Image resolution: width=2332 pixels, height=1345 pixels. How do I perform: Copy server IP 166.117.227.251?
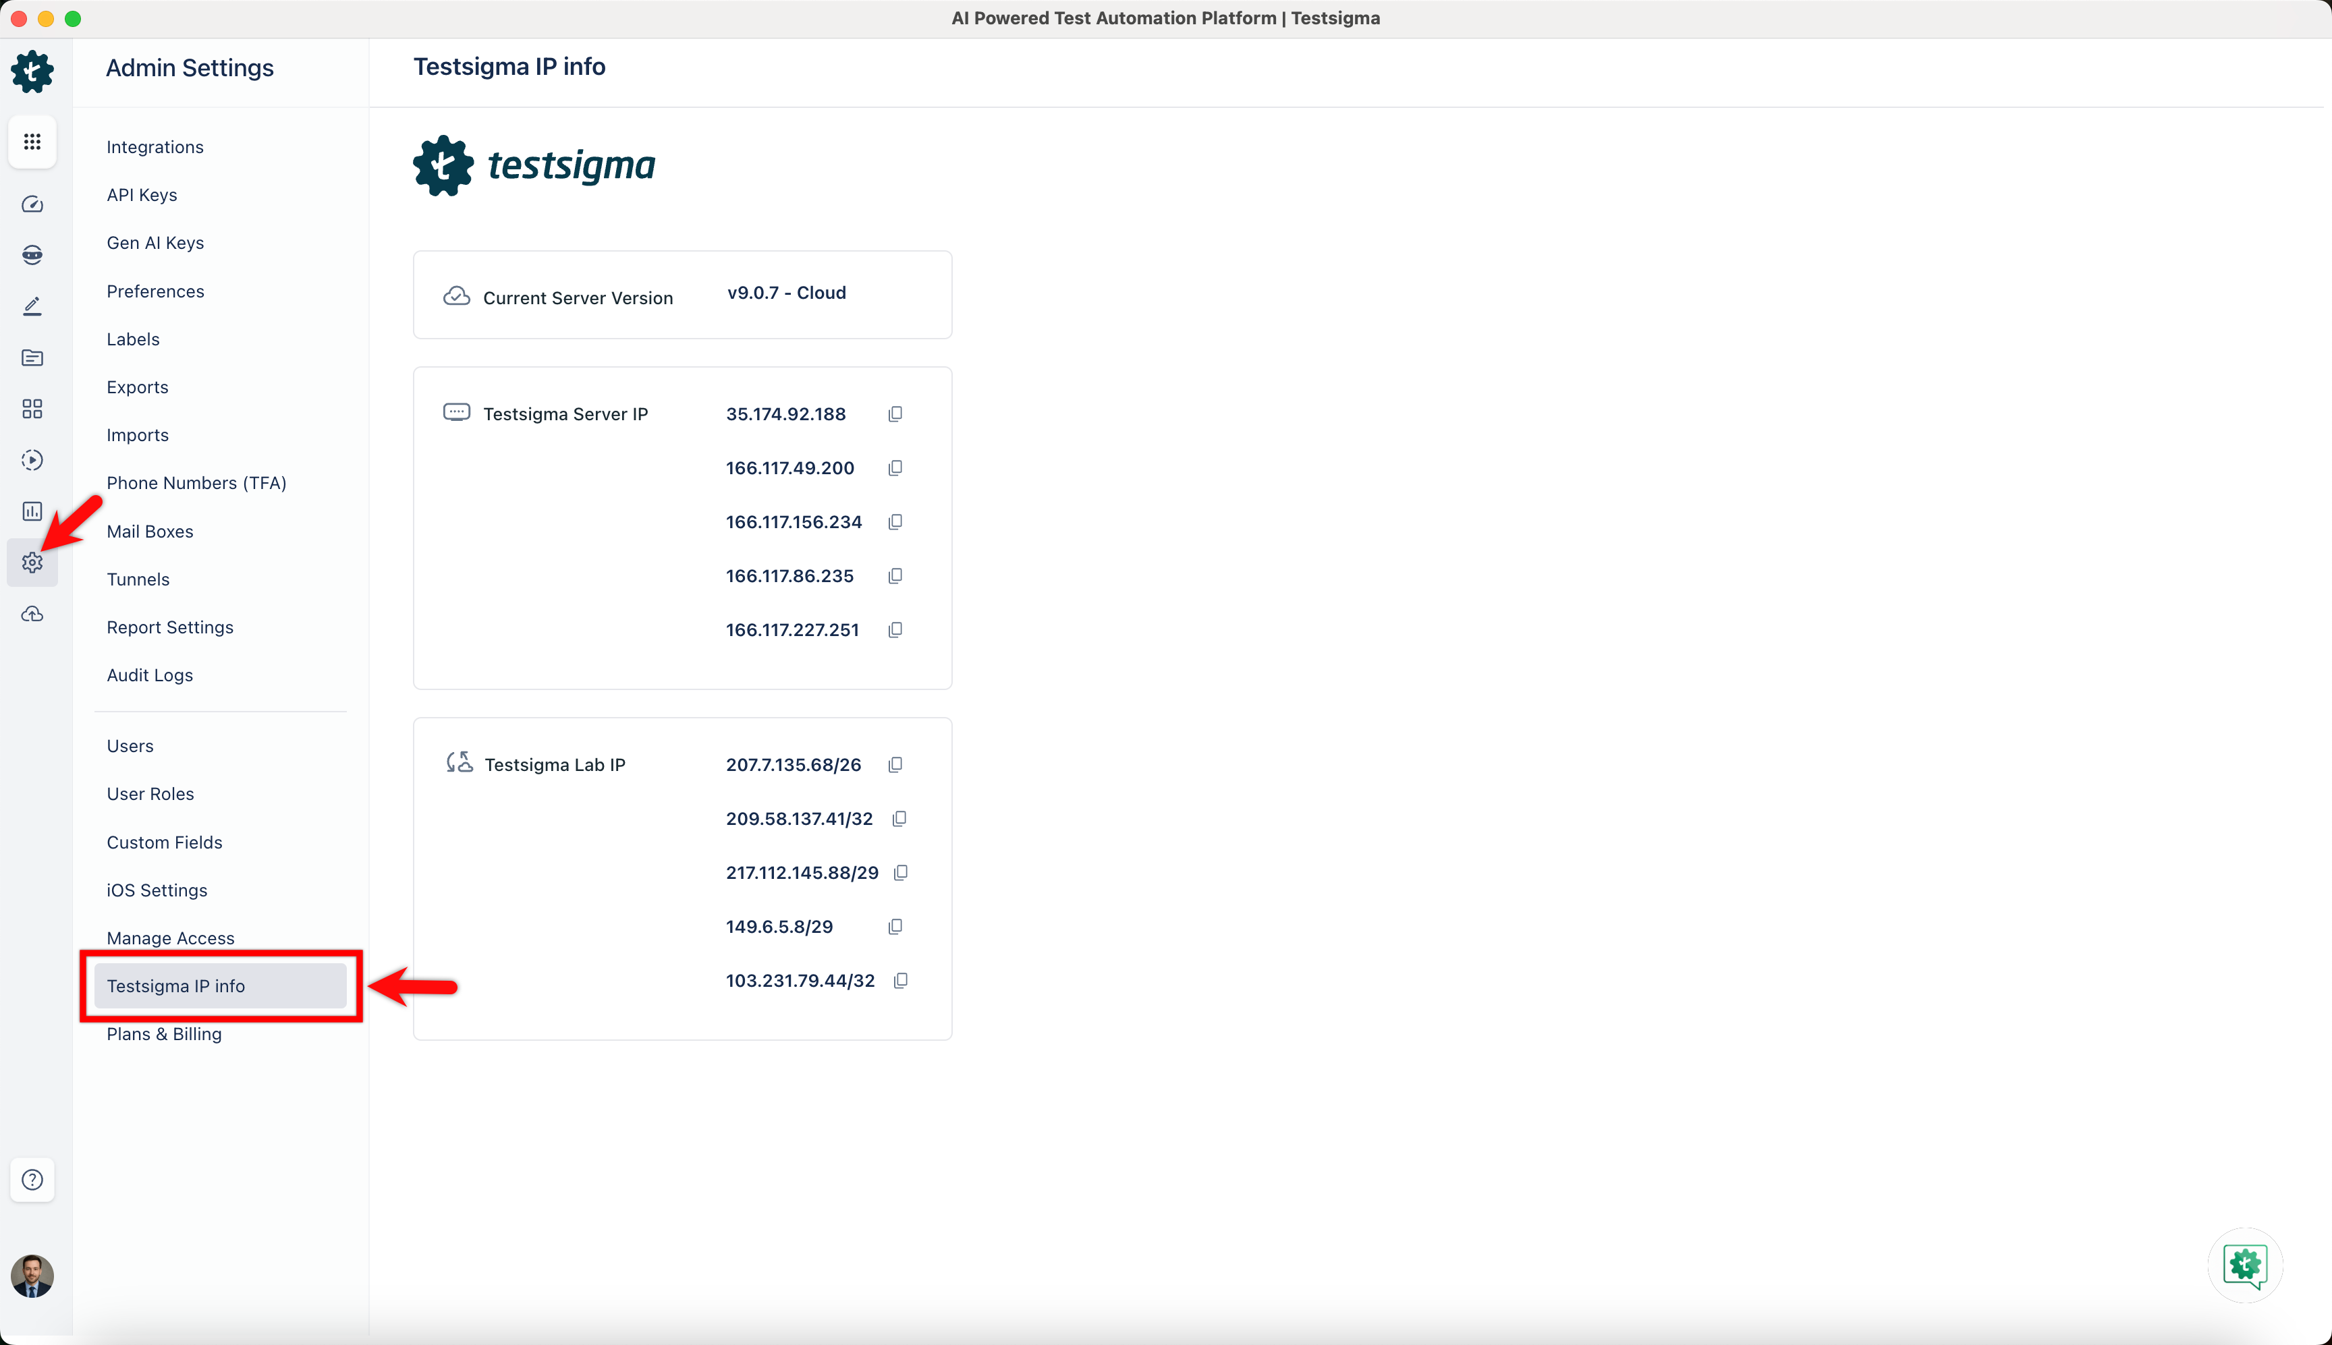pyautogui.click(x=895, y=630)
